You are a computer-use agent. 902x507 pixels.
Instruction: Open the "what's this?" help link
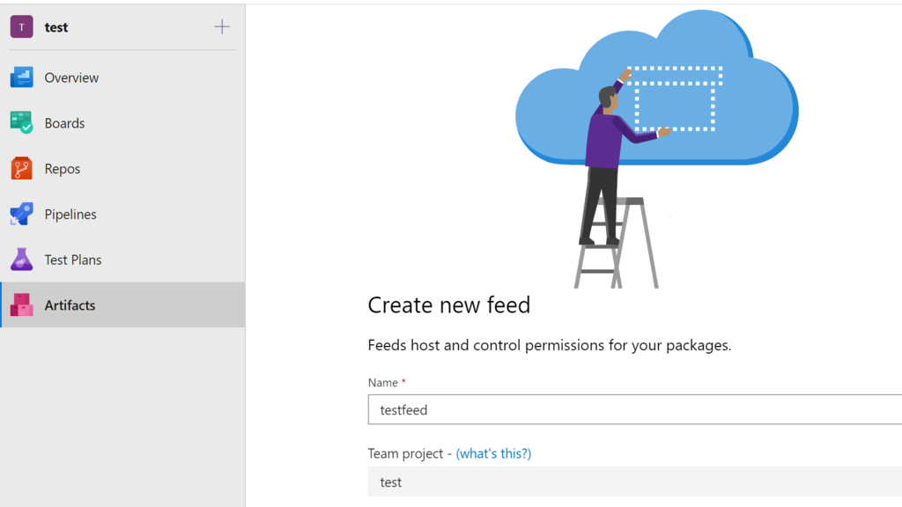[x=493, y=453]
